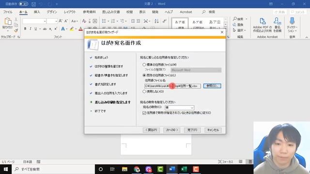Expand the 選択 dropdown in 編集 group
The height and width of the screenshot is (174, 310).
[245, 30]
